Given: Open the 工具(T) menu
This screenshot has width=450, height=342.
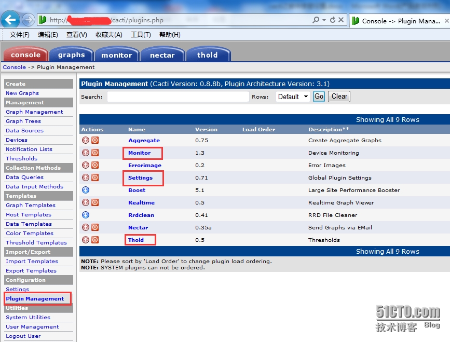Looking at the screenshot, I should tap(141, 35).
